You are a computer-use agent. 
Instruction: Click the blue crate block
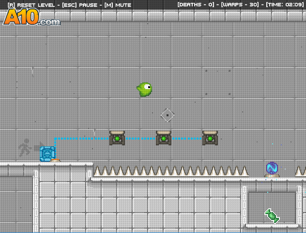(47, 154)
